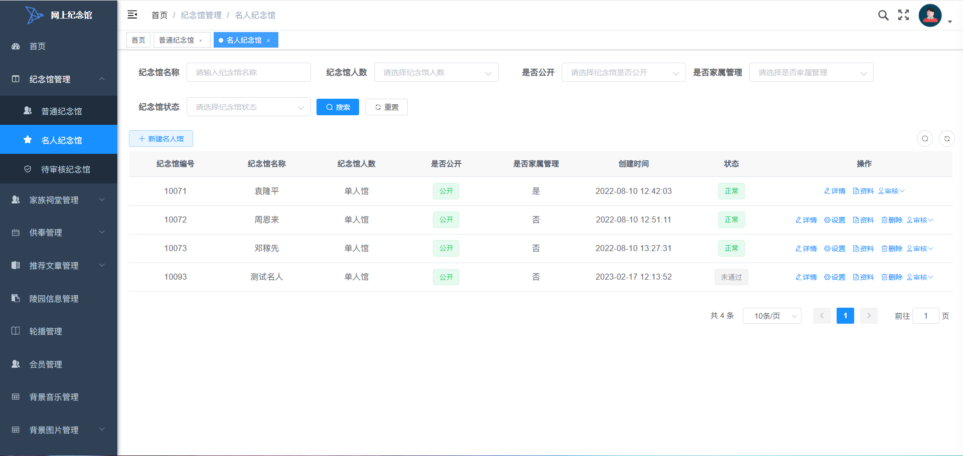The width and height of the screenshot is (963, 456).
Task: Click 删除 for 邓稼先
Action: click(892, 249)
